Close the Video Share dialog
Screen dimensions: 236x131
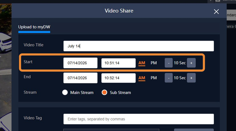(216, 11)
